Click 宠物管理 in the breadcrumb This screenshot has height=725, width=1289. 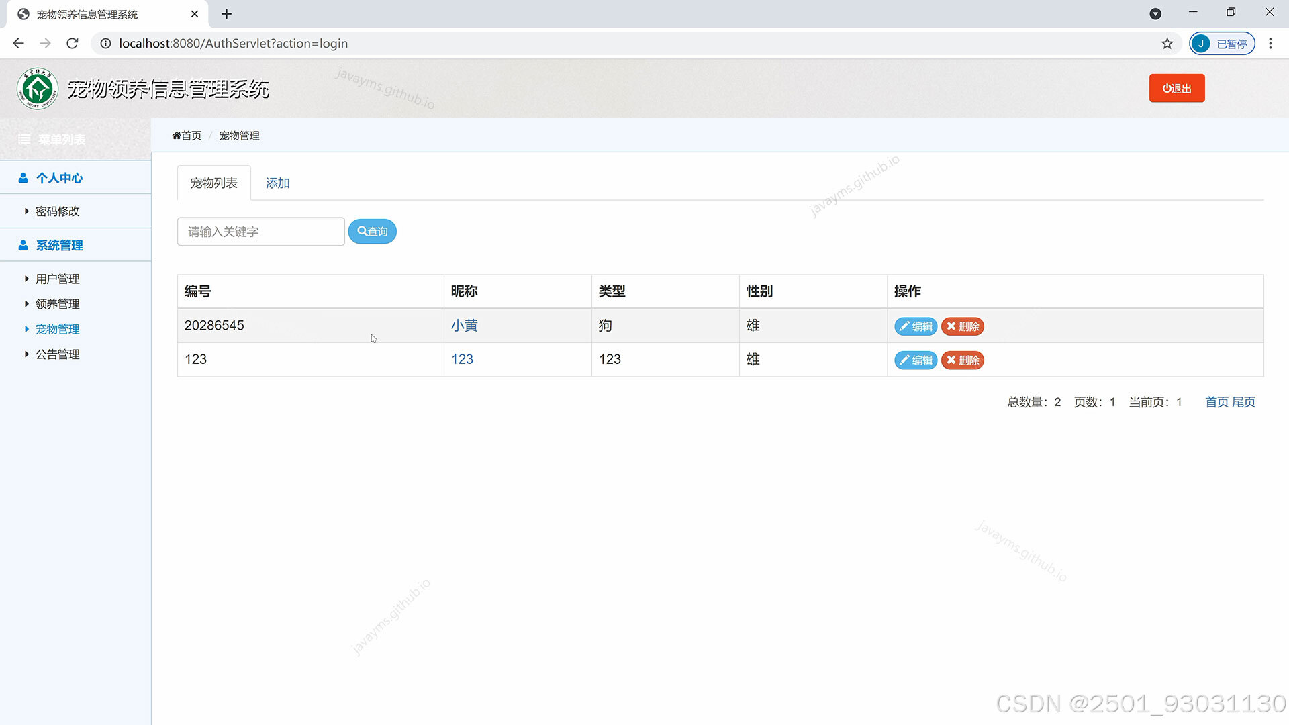(x=239, y=136)
